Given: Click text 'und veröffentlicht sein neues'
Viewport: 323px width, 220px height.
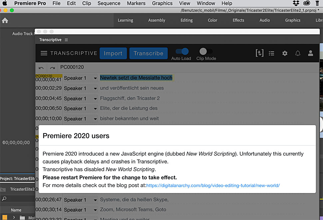Looking at the screenshot, I should click(x=132, y=88).
